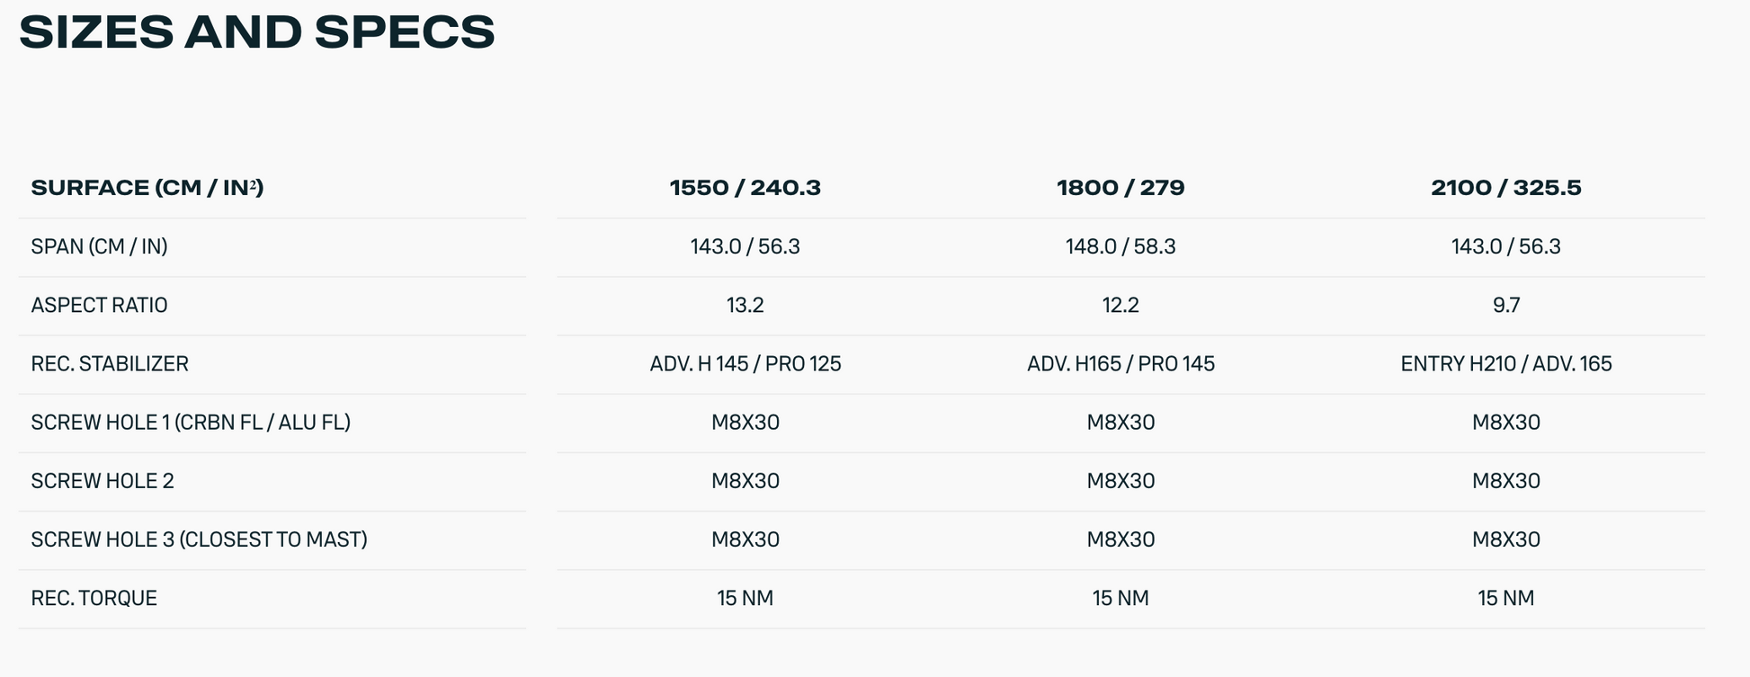This screenshot has height=677, width=1750.
Task: Click the SIZES AND SPECS heading
Action: (x=257, y=32)
